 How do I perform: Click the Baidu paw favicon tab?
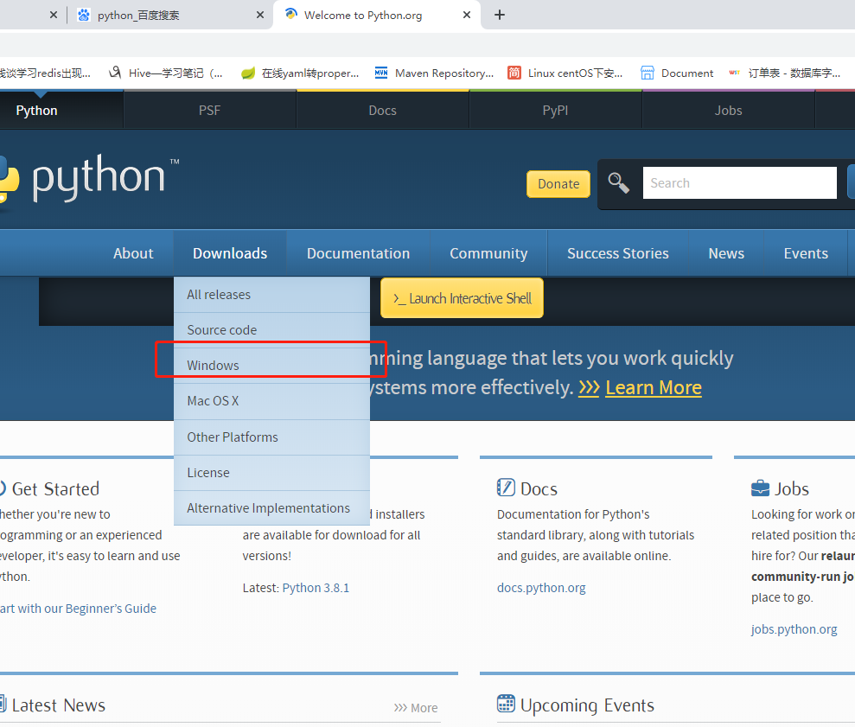(x=84, y=15)
